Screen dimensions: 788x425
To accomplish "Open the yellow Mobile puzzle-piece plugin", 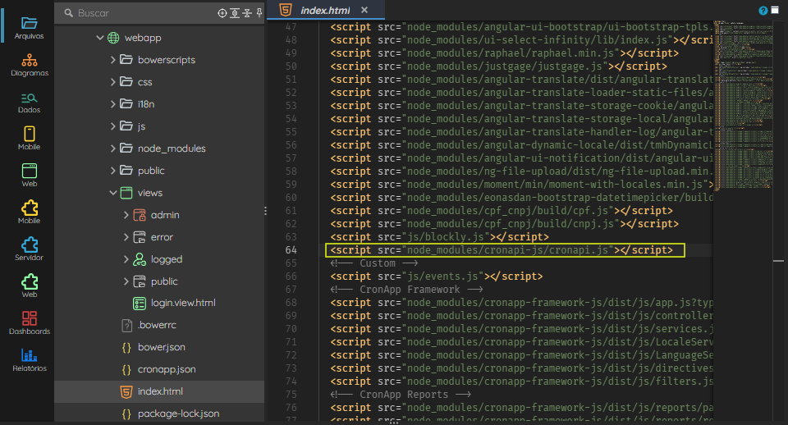I will point(30,212).
